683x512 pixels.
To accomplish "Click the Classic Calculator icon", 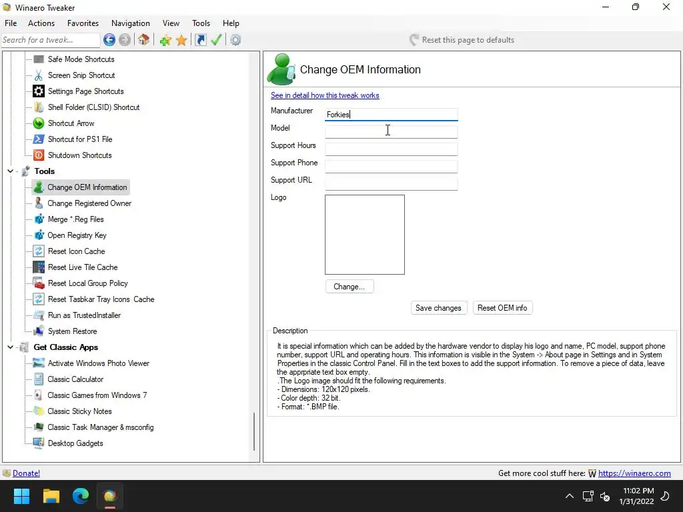I will pyautogui.click(x=39, y=379).
